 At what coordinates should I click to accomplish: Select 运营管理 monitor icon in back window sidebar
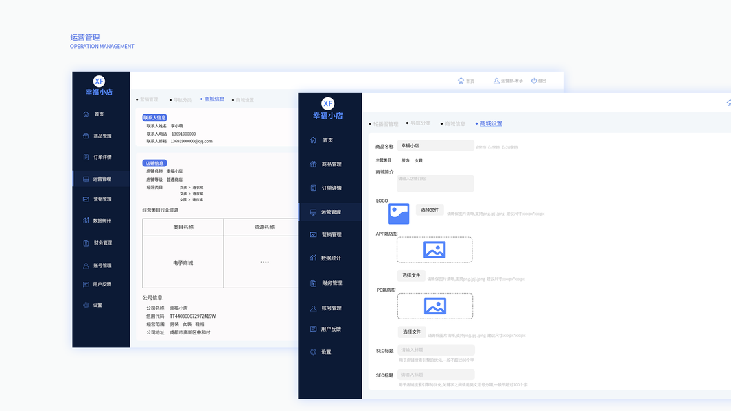click(86, 179)
